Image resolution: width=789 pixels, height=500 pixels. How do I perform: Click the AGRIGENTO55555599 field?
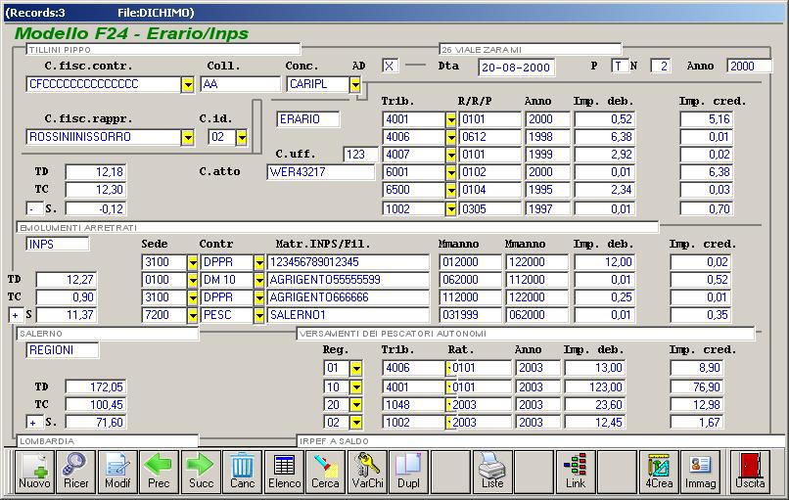[x=348, y=280]
